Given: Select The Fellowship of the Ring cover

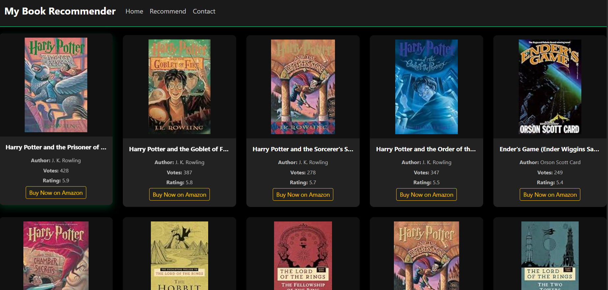Looking at the screenshot, I should 303,256.
